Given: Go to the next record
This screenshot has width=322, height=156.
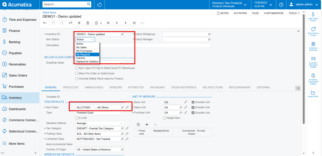Looking at the screenshot, I should [x=125, y=23].
